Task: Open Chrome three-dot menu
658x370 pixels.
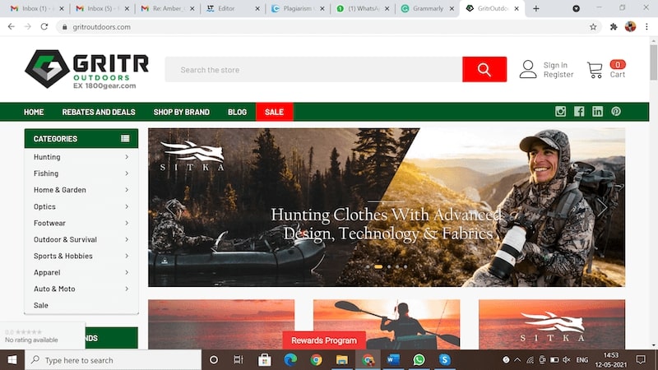Action: coord(646,27)
